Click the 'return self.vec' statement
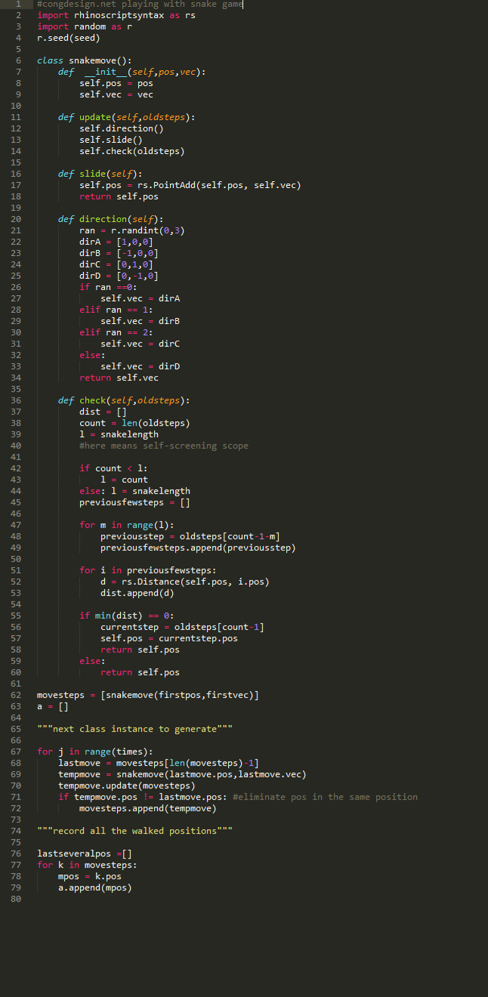The width and height of the screenshot is (488, 997). click(x=119, y=378)
